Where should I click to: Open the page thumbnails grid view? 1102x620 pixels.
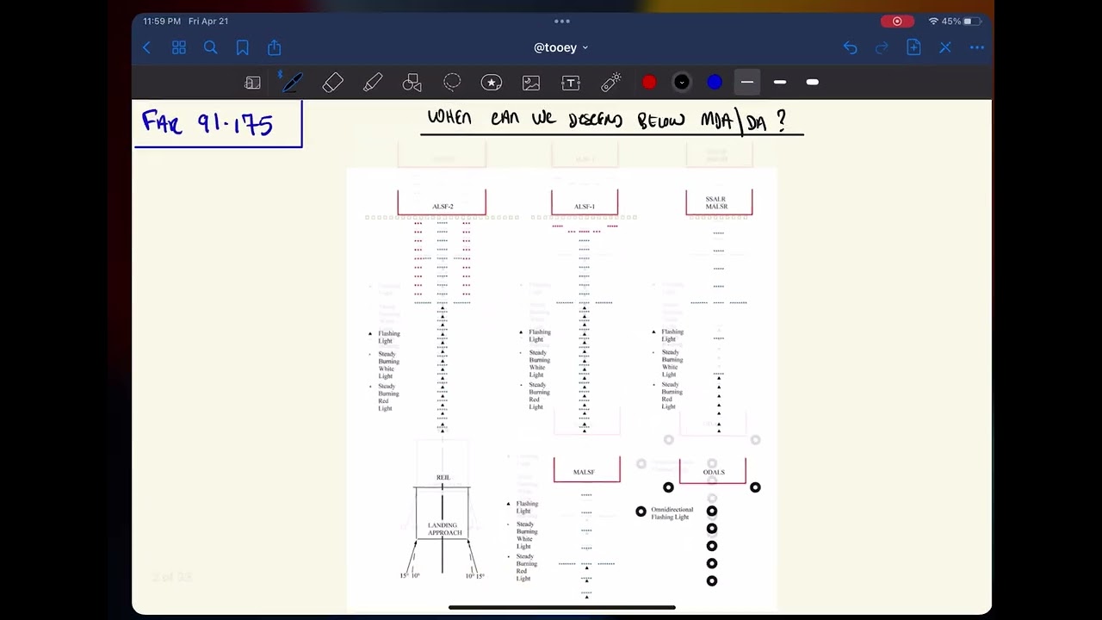point(179,48)
